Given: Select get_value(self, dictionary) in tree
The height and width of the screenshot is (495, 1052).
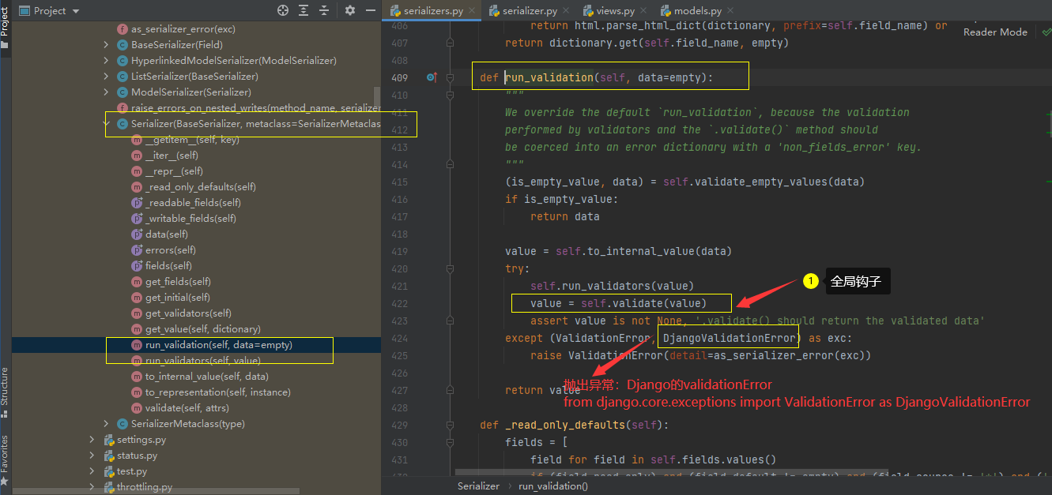Looking at the screenshot, I should tap(202, 329).
